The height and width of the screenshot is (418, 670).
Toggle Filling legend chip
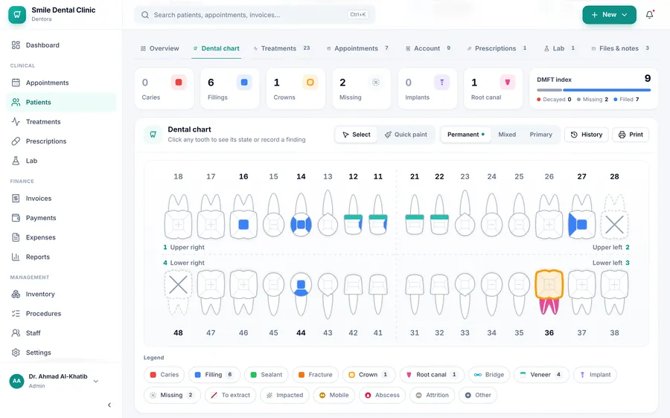[214, 374]
